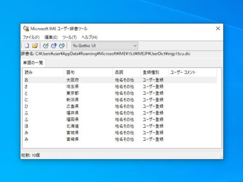The width and height of the screenshot is (243, 182).
Task: Click the 辞書名 dictionary path text
Action: [x=106, y=54]
